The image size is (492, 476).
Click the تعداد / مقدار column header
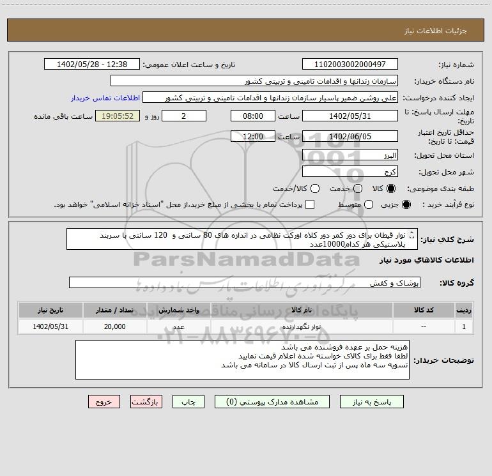pyautogui.click(x=114, y=310)
